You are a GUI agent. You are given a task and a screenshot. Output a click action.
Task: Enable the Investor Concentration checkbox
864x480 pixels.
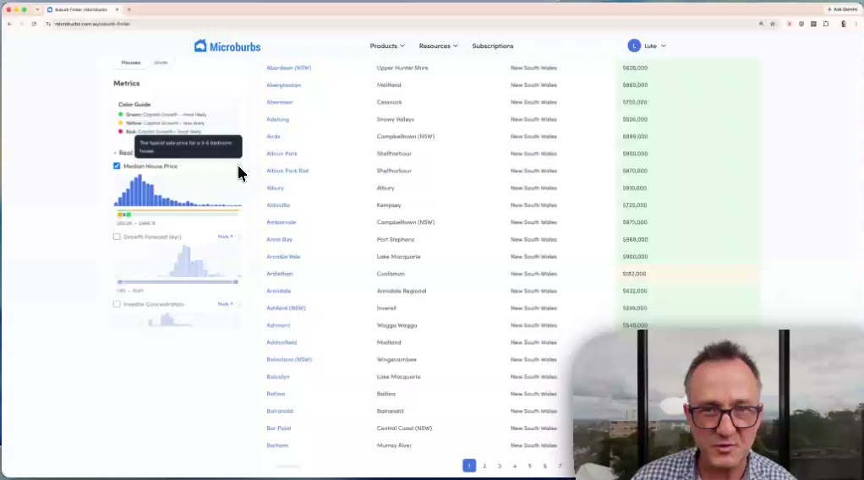pyautogui.click(x=117, y=303)
